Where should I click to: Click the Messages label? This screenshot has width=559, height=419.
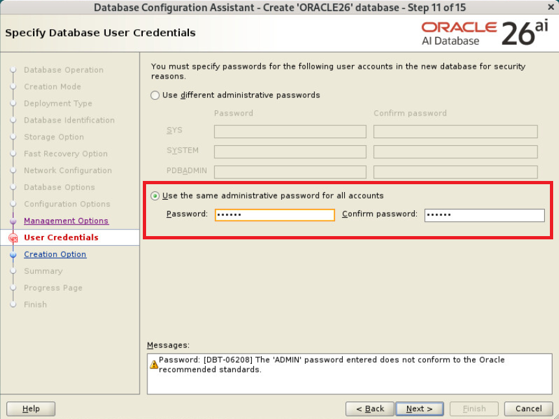[x=168, y=345]
